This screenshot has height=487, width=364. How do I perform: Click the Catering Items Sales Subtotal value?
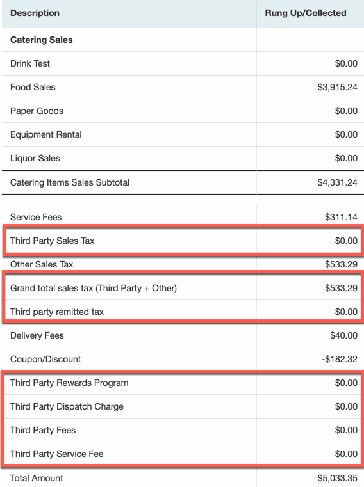337,182
